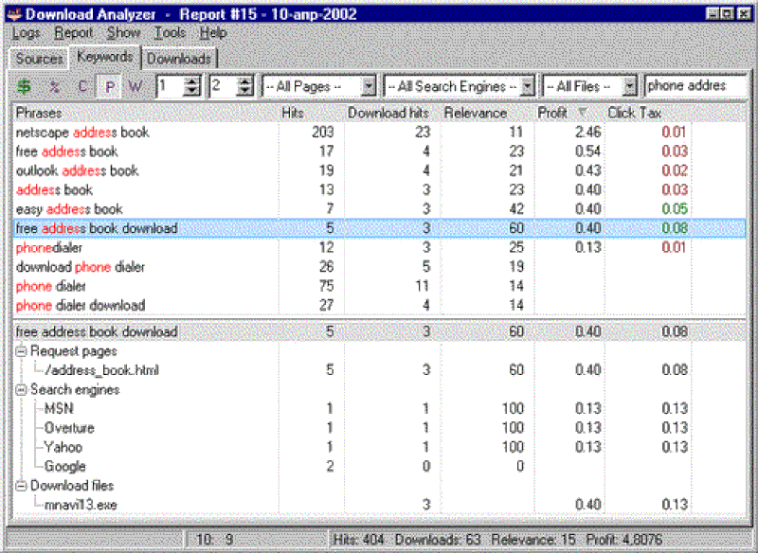Open the All Search Engines dropdown
This screenshot has width=758, height=553.
[528, 85]
